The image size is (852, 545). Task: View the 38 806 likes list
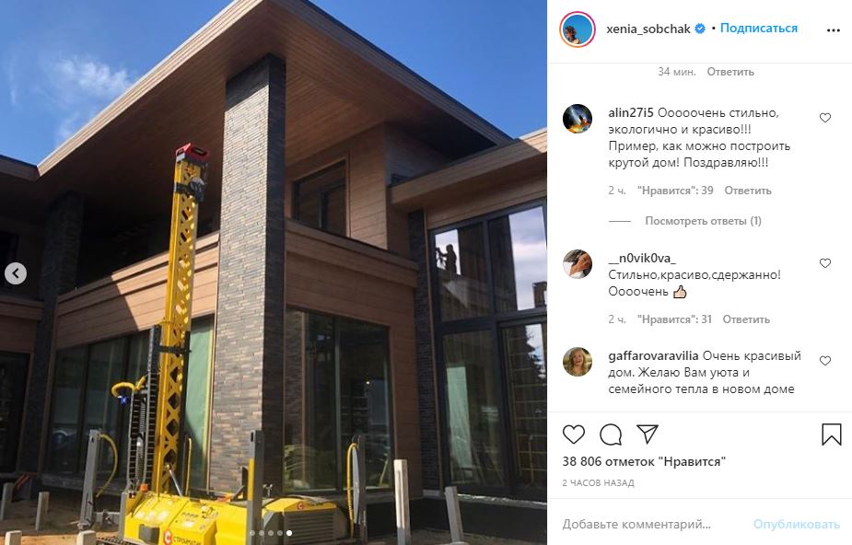[644, 462]
